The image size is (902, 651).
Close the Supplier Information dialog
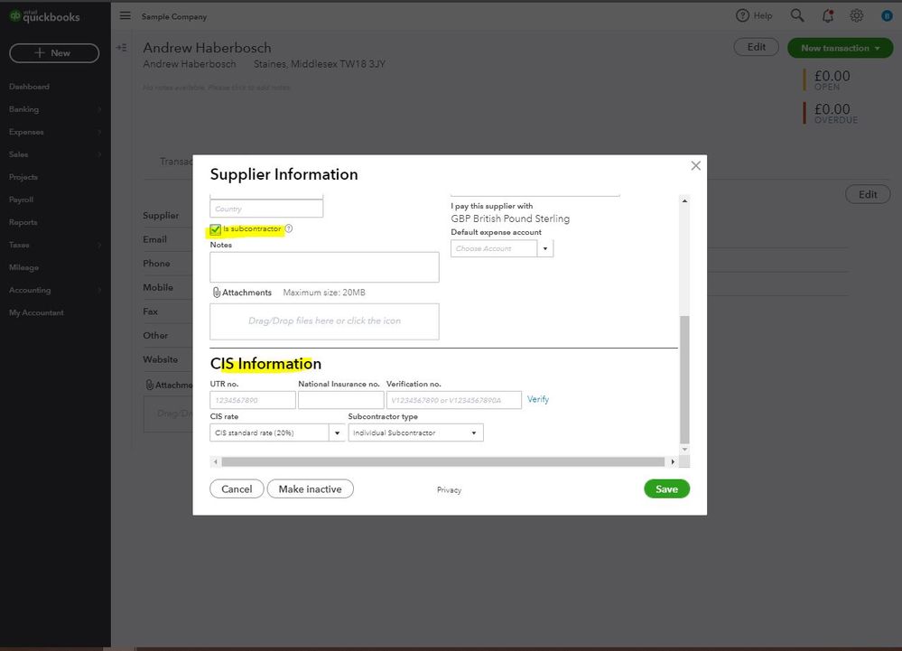695,165
